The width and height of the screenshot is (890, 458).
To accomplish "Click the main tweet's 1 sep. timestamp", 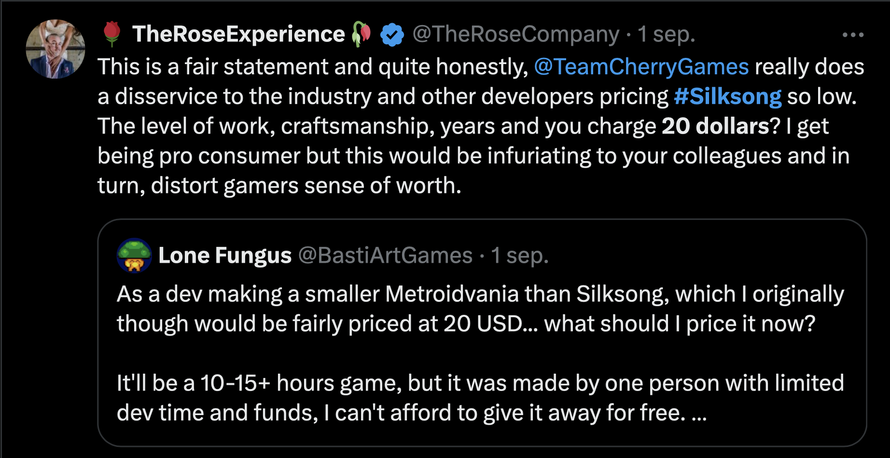I will coord(666,34).
